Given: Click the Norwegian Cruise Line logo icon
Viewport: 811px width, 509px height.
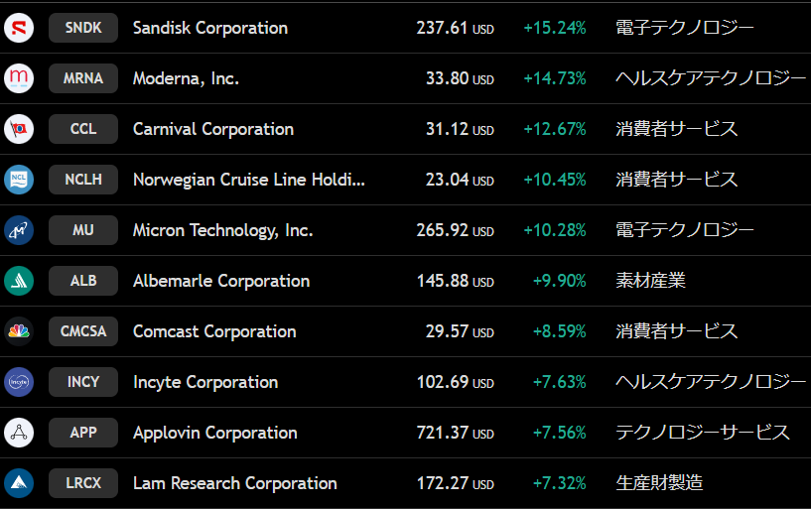Looking at the screenshot, I should click(19, 180).
